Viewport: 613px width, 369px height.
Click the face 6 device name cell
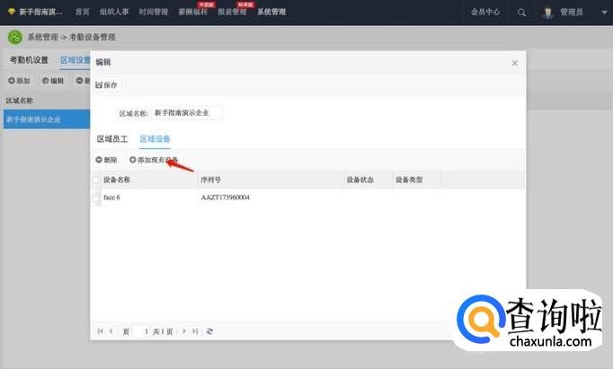111,198
